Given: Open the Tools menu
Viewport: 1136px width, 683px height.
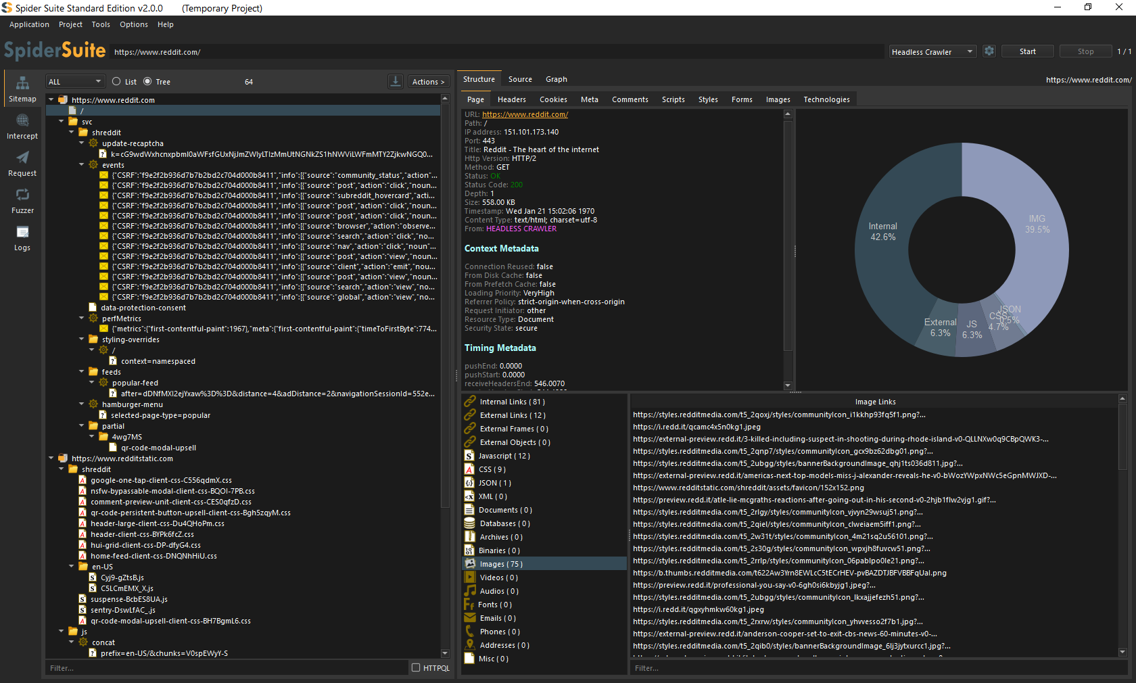Looking at the screenshot, I should pyautogui.click(x=101, y=24).
